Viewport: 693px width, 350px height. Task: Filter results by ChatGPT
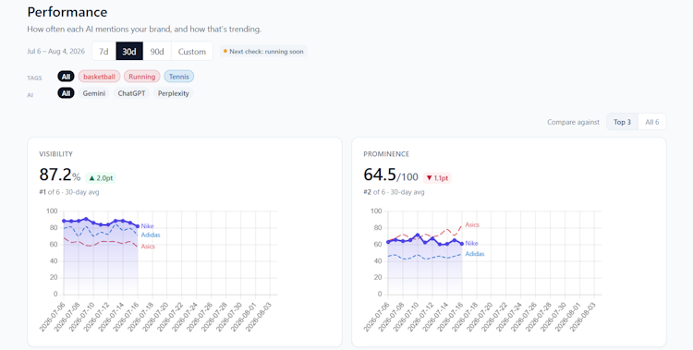click(132, 93)
